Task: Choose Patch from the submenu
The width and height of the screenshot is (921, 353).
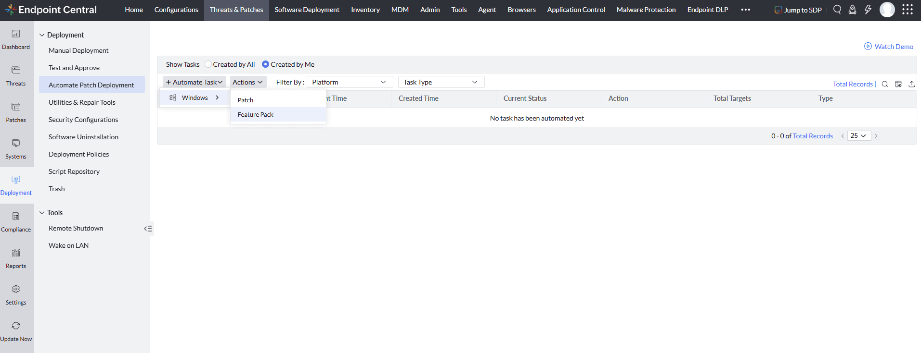Action: 278,100
